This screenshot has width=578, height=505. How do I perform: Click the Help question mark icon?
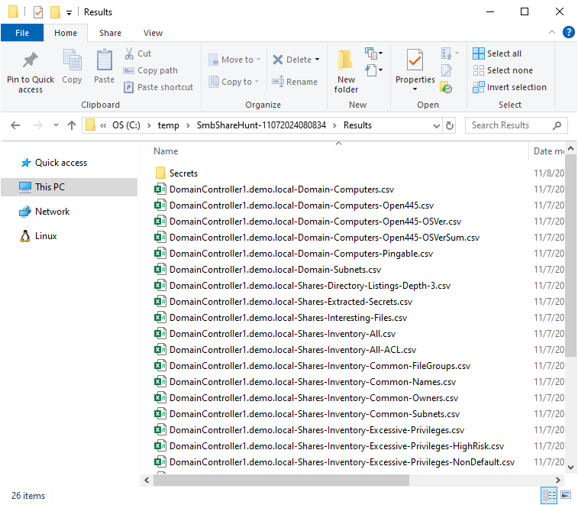568,32
